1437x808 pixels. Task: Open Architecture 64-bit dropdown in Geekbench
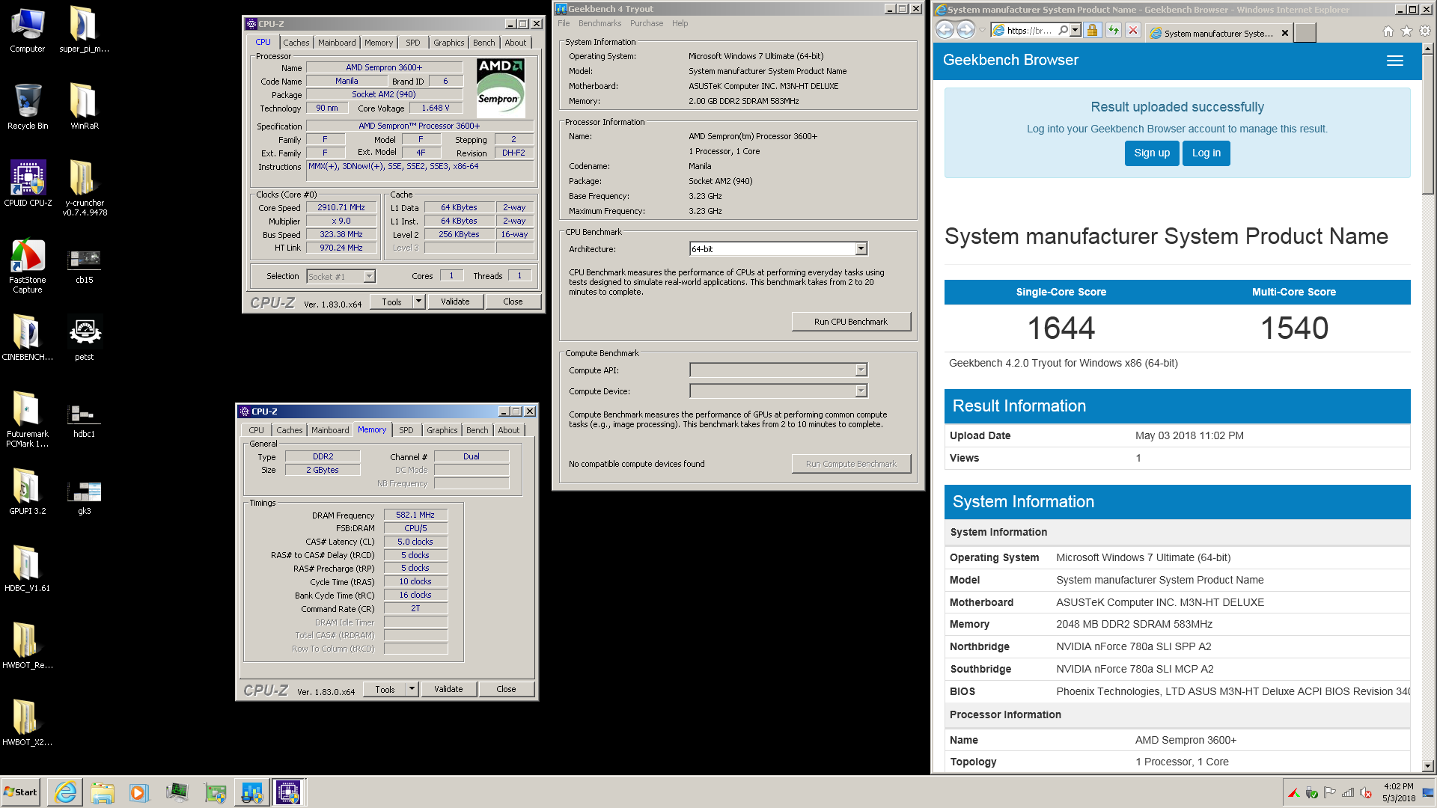point(861,249)
